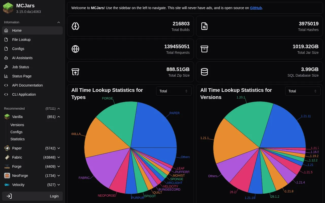Expand the Fabric submenu chevron
Image resolution: width=325 pixels, height=203 pixels.
(x=59, y=157)
